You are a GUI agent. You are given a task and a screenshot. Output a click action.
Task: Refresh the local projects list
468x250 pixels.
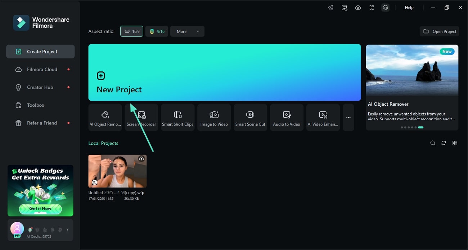444,143
